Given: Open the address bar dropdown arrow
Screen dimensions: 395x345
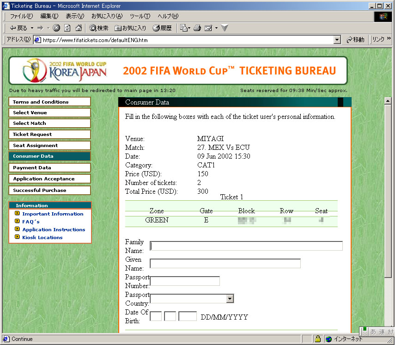Looking at the screenshot, I should point(337,40).
